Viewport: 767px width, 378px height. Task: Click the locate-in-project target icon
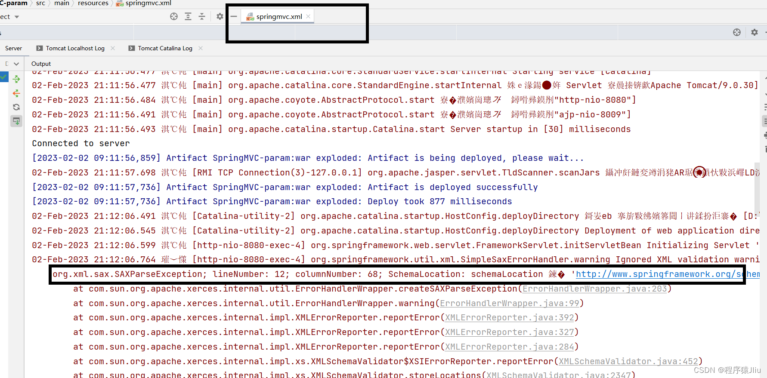[174, 16]
